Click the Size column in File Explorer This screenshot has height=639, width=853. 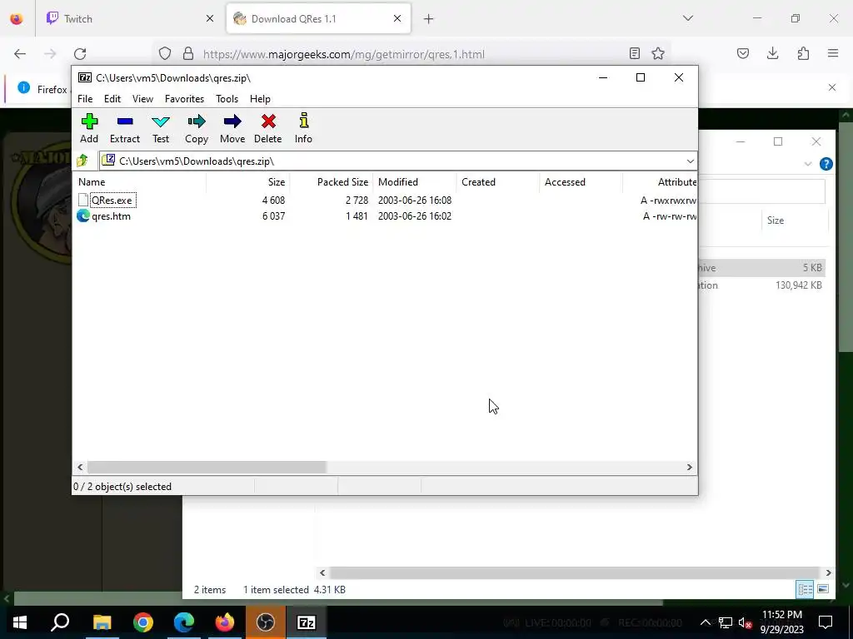[793, 220]
